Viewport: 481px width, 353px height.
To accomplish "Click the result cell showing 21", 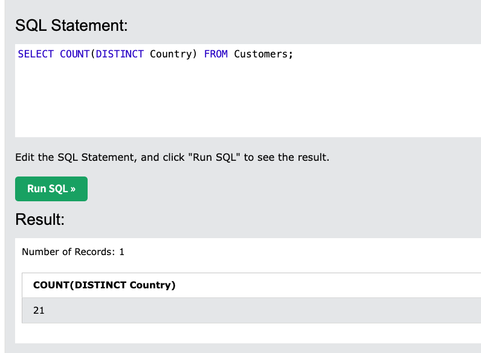I will (251, 310).
